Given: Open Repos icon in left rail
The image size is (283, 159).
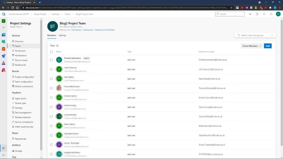Looking at the screenshot, I should click(x=3, y=49).
